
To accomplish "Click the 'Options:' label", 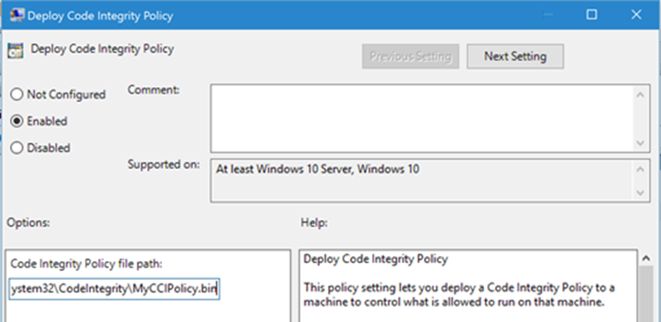I will tap(28, 223).
